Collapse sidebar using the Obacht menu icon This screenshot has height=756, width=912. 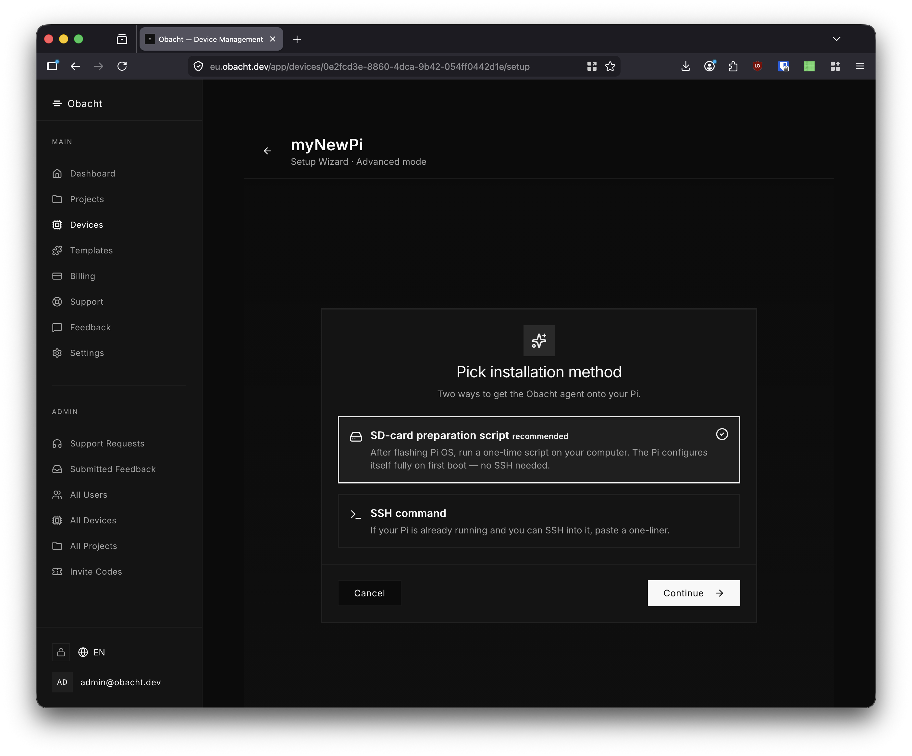[x=57, y=104]
